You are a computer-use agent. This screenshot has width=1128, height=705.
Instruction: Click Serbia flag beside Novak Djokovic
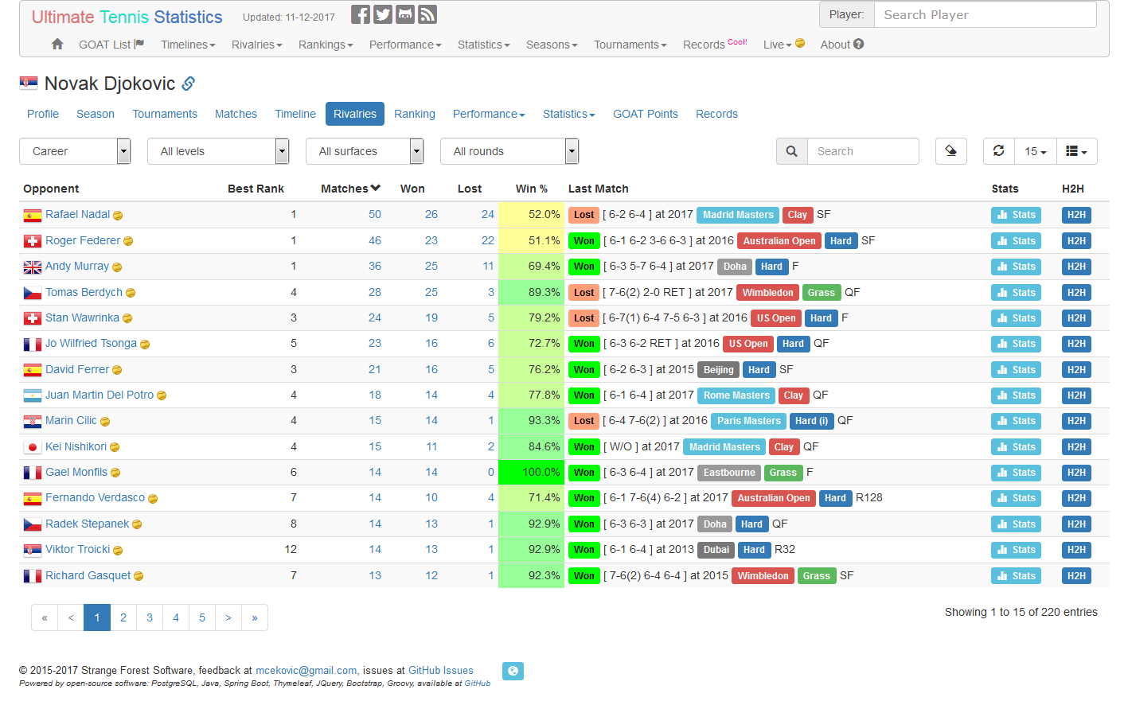coord(29,84)
